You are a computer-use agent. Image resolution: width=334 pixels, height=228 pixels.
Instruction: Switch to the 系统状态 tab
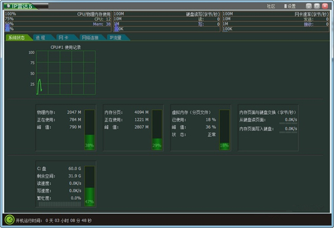(x=17, y=38)
